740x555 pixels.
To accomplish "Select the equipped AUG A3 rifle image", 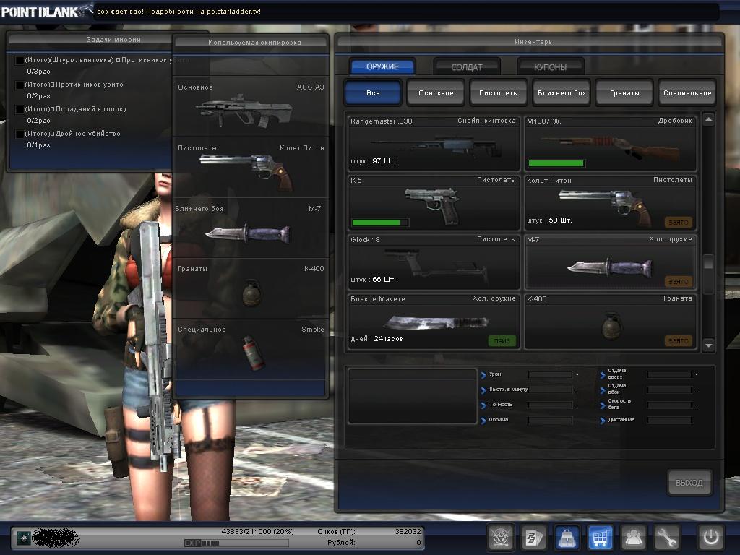I will click(244, 111).
